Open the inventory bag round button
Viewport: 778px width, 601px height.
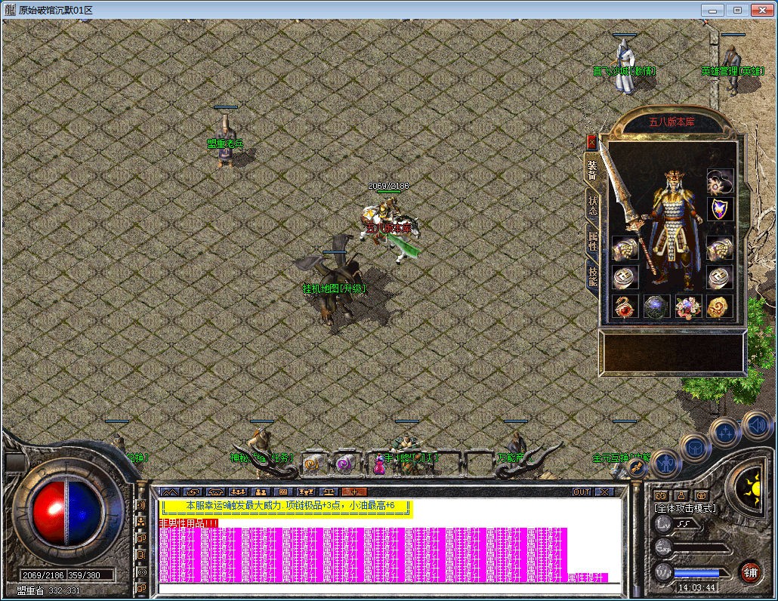coord(695,448)
